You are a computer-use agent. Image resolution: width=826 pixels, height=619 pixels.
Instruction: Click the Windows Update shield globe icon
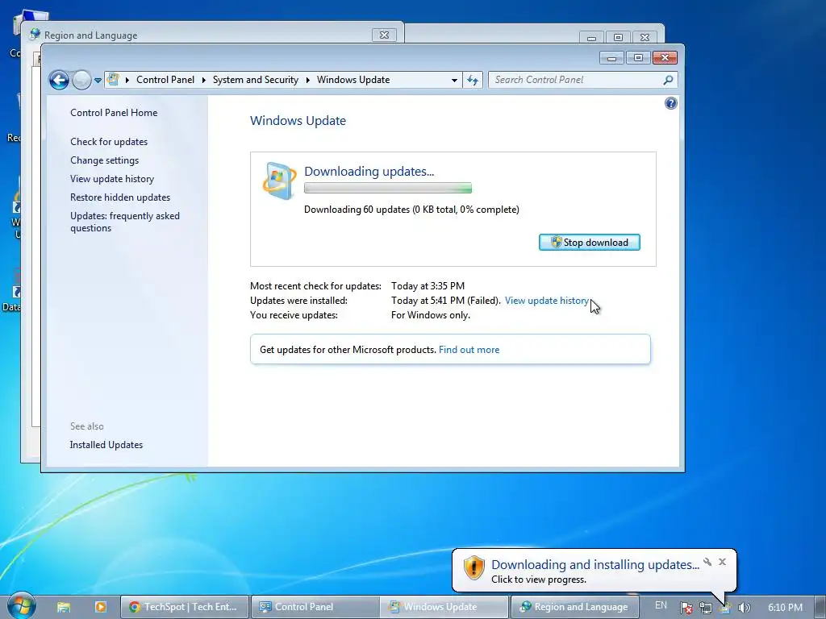point(279,181)
